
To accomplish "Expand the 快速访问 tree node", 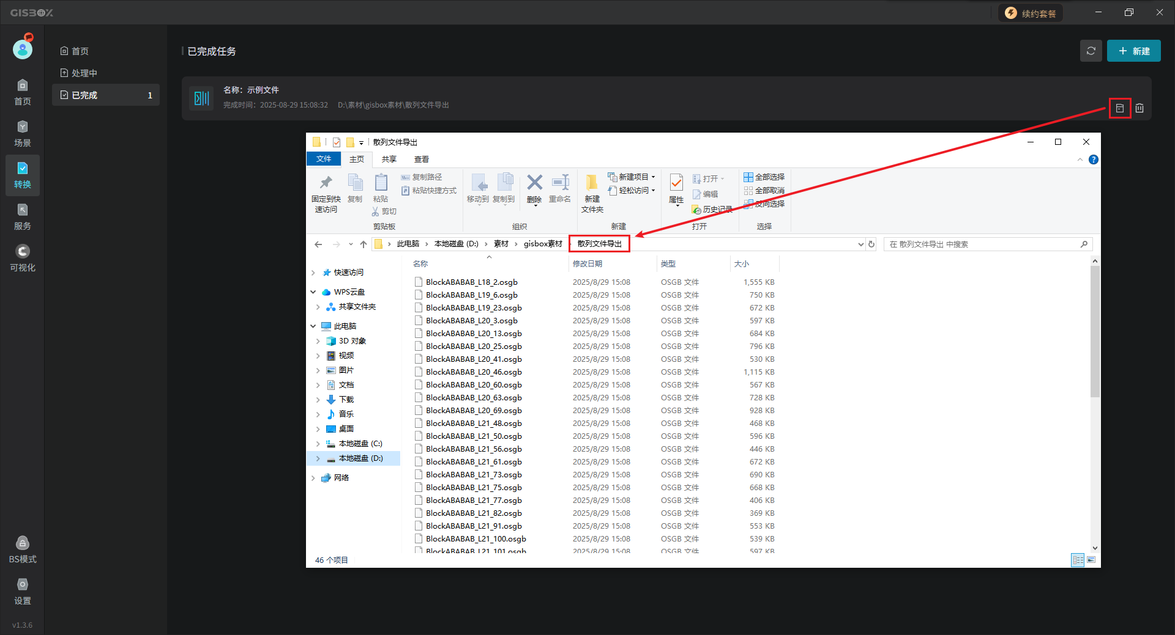I will tap(313, 273).
